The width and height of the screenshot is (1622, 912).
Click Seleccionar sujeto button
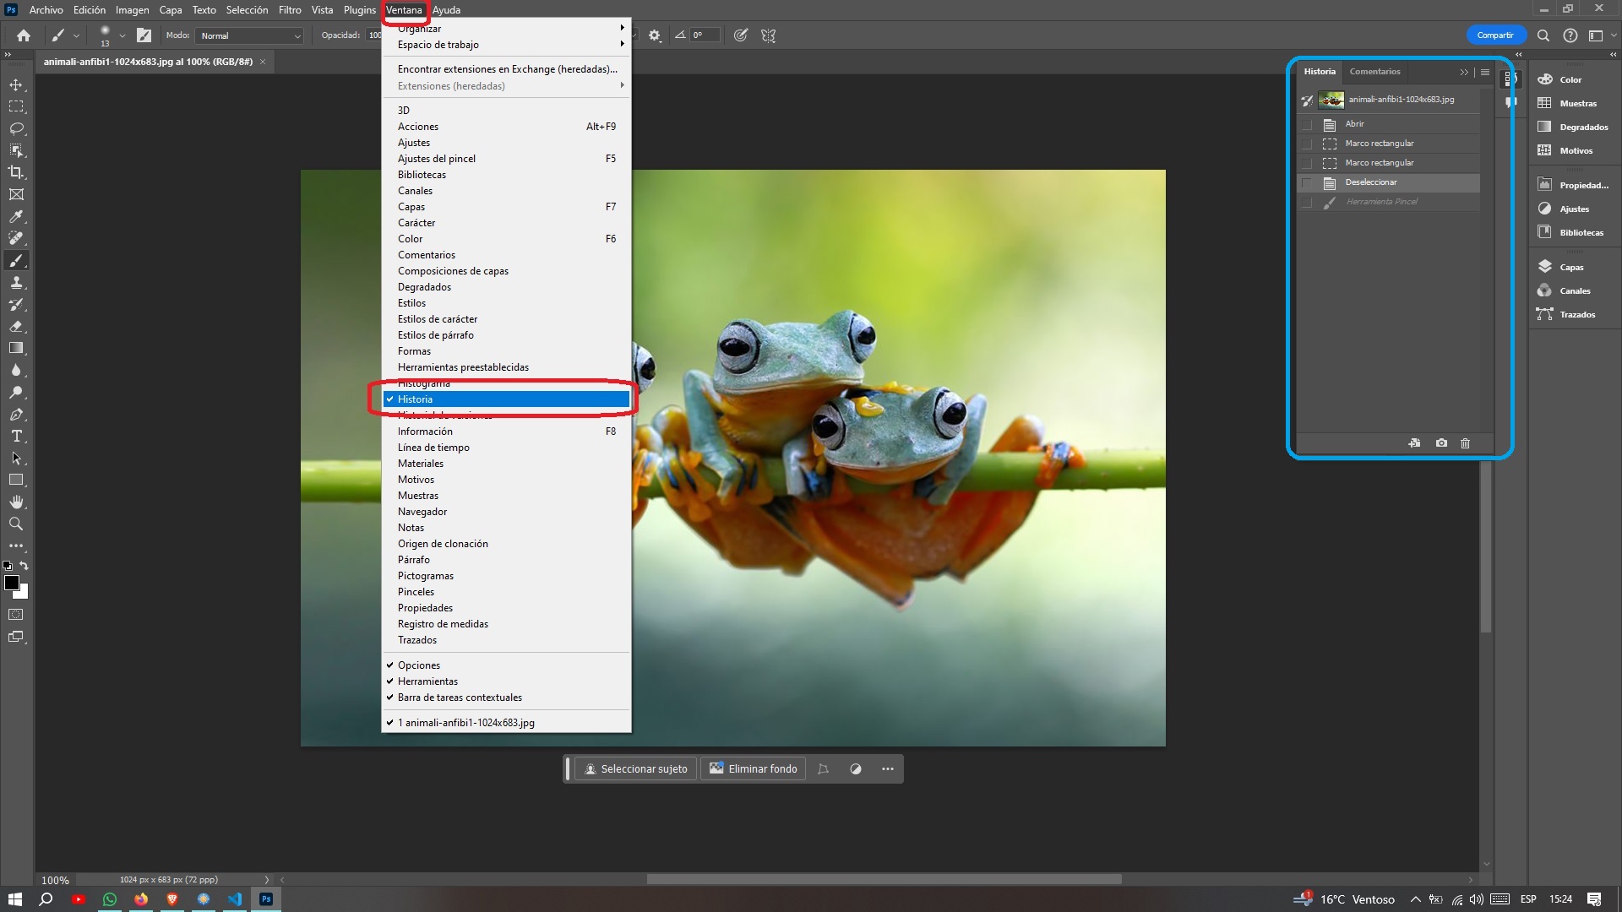coord(636,769)
